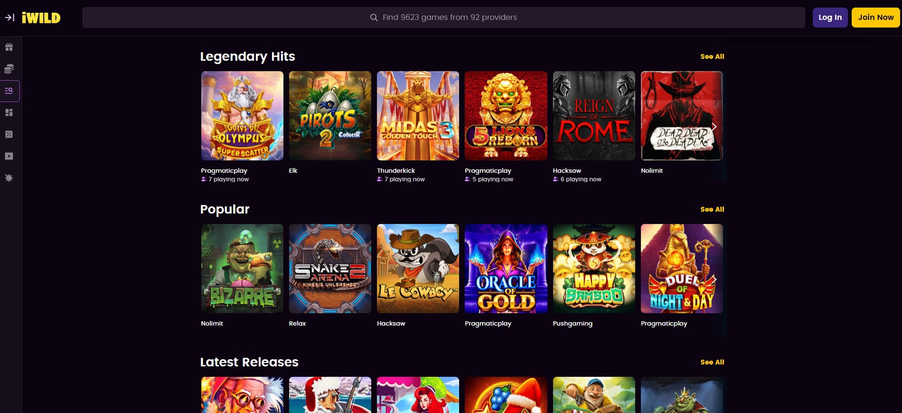The width and height of the screenshot is (902, 413).
Task: Open the iWILD logo home link
Action: [41, 18]
